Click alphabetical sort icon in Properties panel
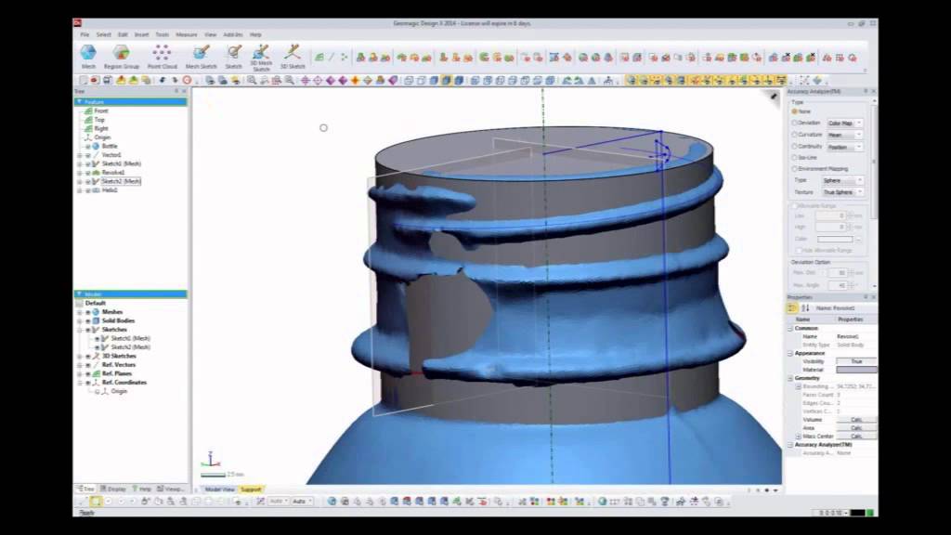The image size is (951, 535). point(805,308)
